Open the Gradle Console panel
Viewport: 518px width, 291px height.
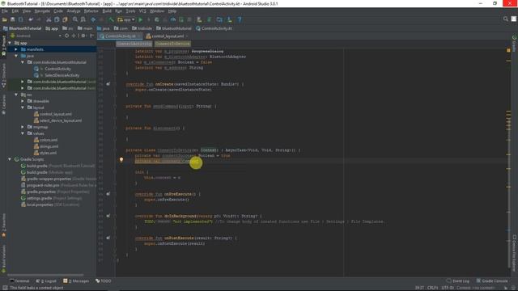(492, 281)
